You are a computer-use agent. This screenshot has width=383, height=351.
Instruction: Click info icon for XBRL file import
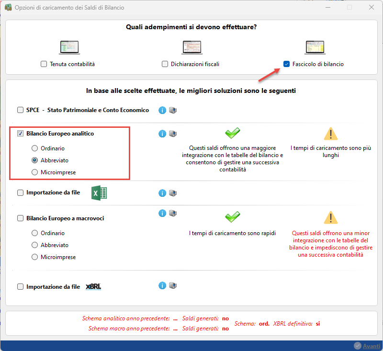click(x=162, y=285)
